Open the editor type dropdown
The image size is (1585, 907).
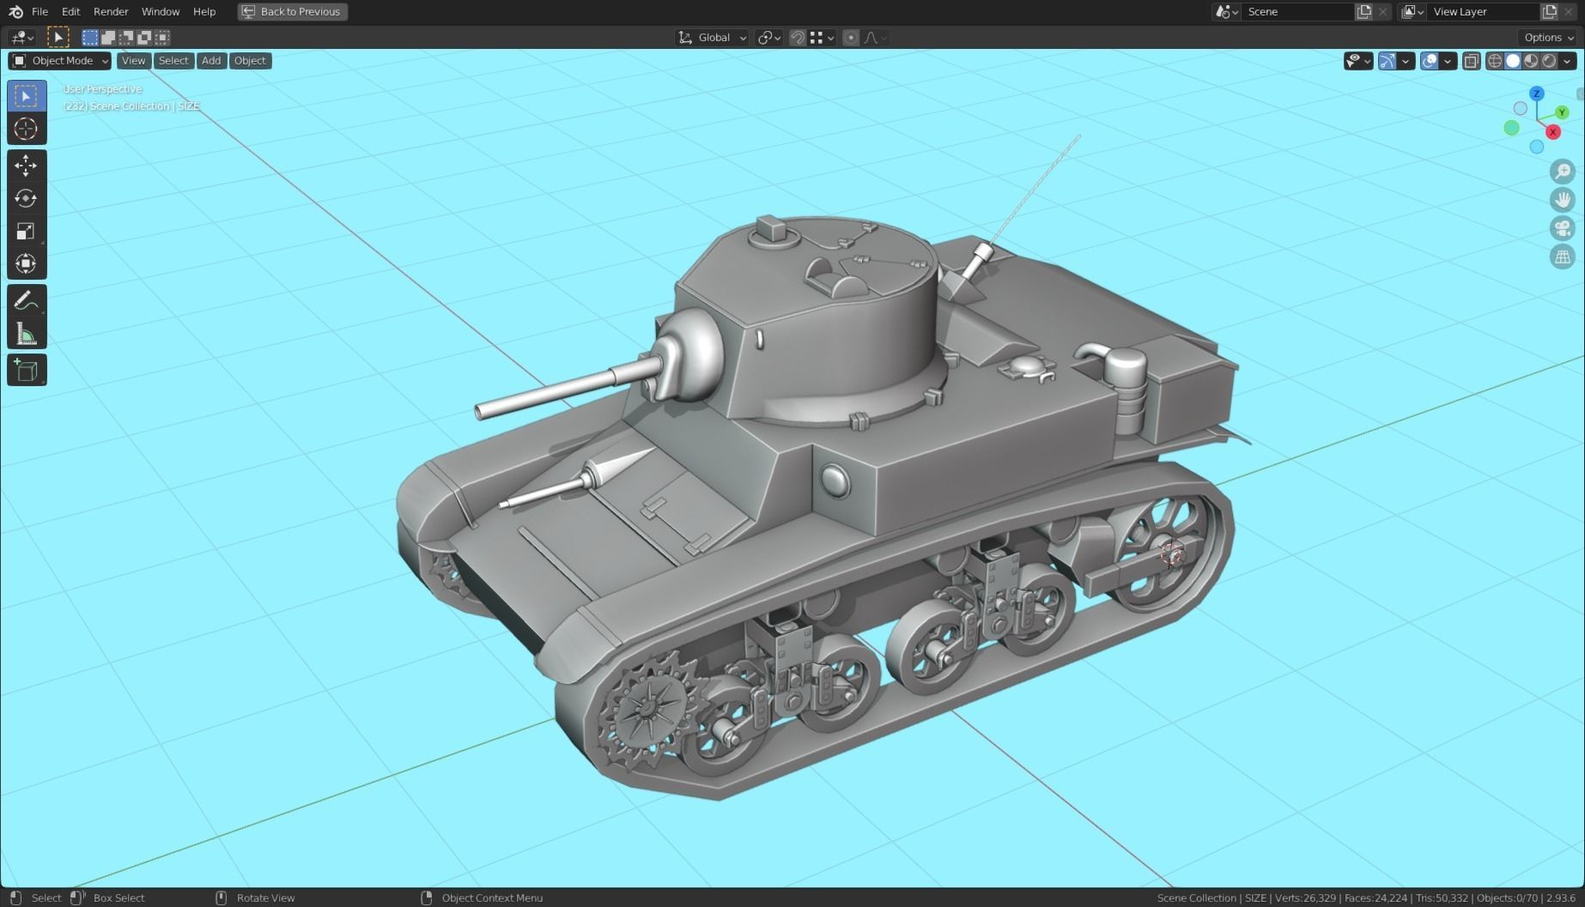(22, 38)
